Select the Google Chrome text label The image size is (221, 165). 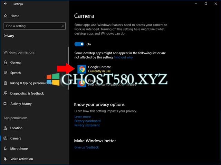tap(99, 67)
